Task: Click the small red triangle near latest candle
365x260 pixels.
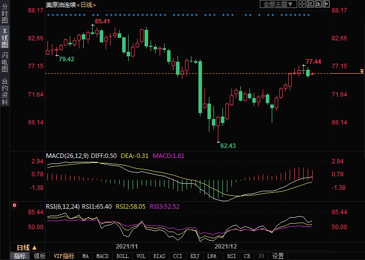Action: (x=312, y=74)
